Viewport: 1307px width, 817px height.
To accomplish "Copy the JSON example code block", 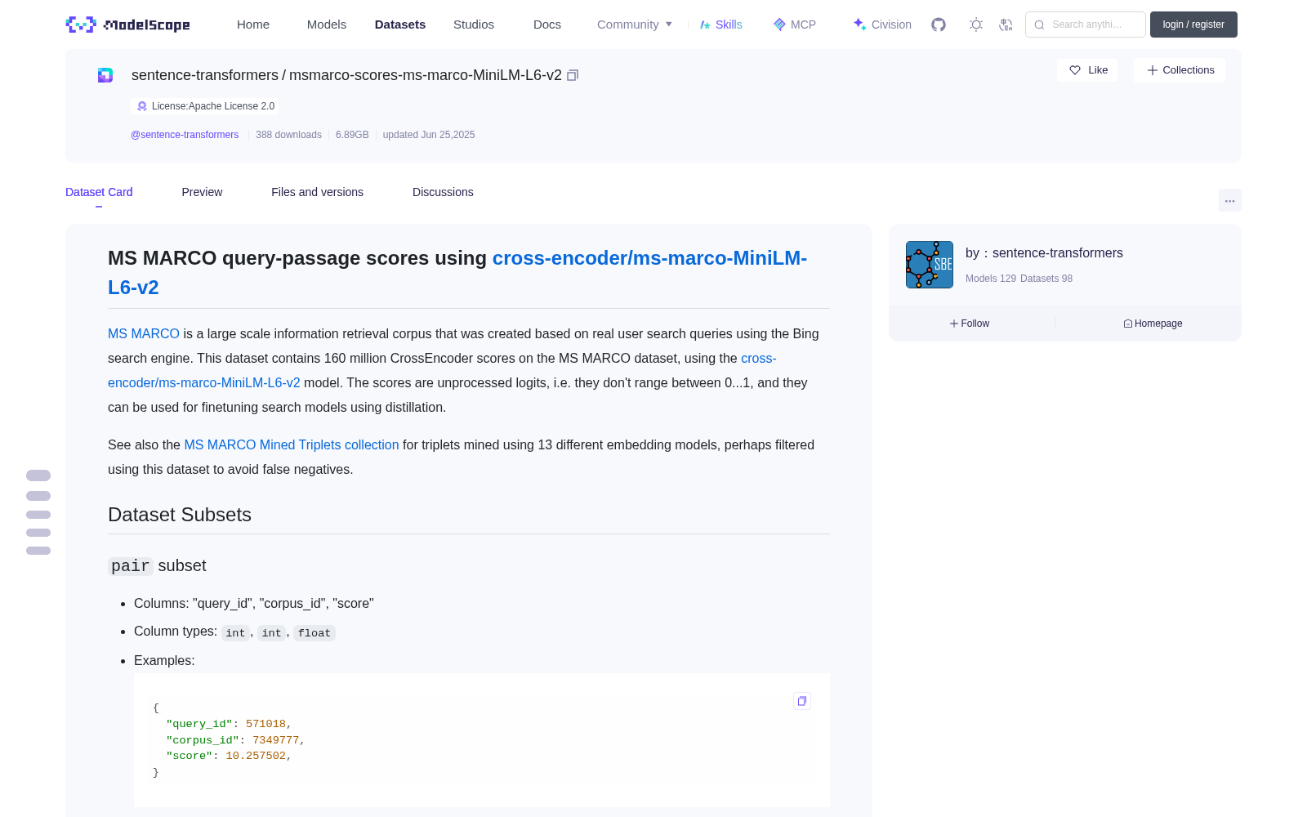I will [802, 701].
